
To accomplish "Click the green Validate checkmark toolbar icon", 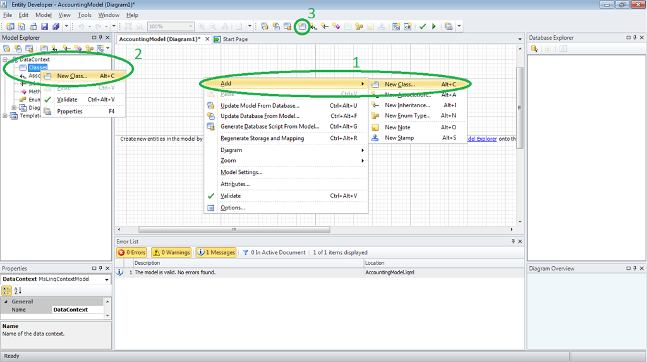I will coord(423,26).
